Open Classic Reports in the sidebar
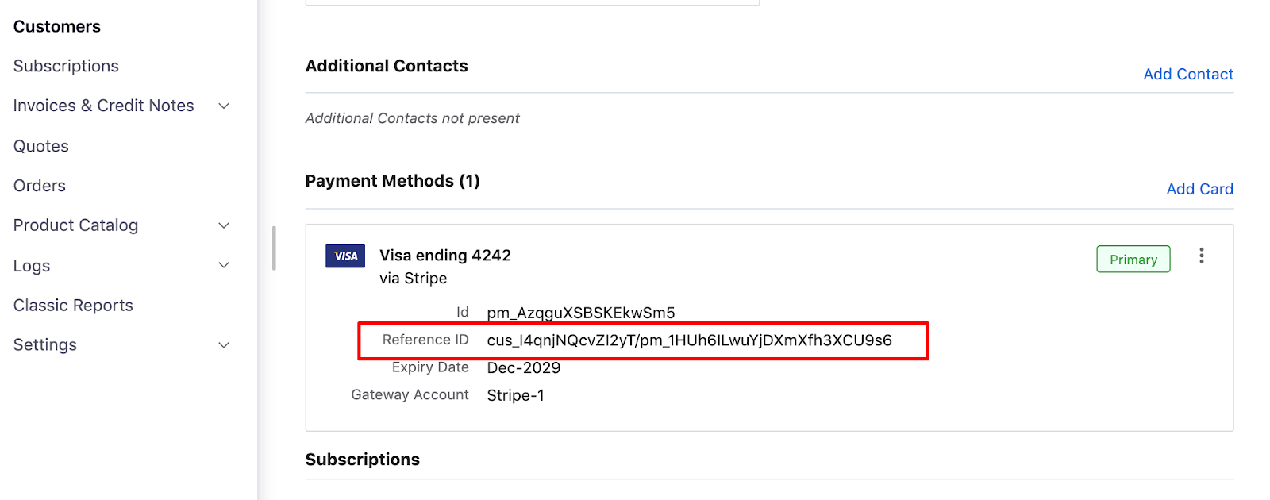 coord(73,306)
